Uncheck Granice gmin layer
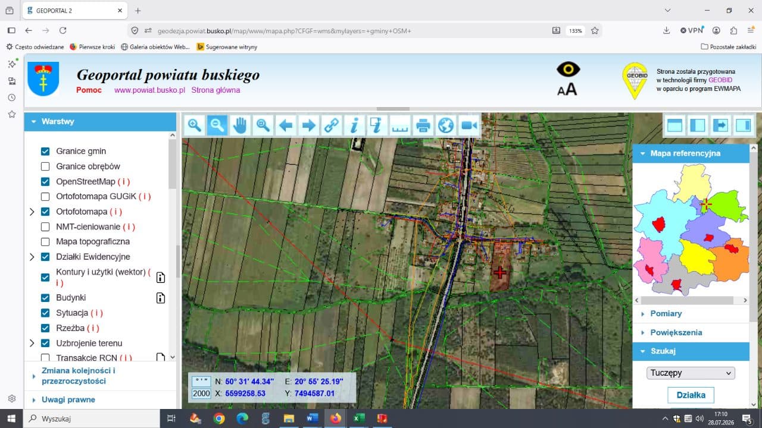The width and height of the screenshot is (762, 428). pyautogui.click(x=45, y=151)
